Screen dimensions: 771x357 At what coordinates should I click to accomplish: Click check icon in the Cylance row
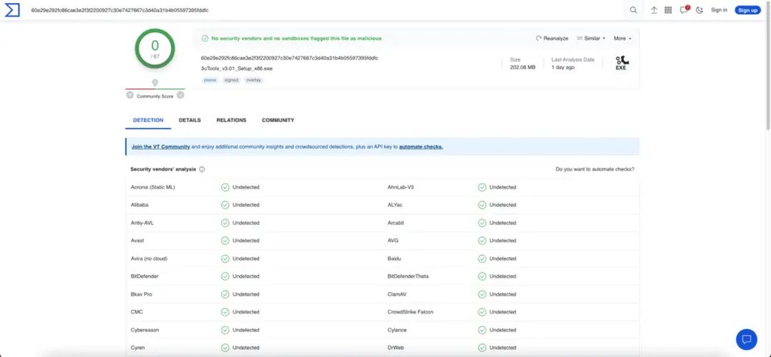482,330
